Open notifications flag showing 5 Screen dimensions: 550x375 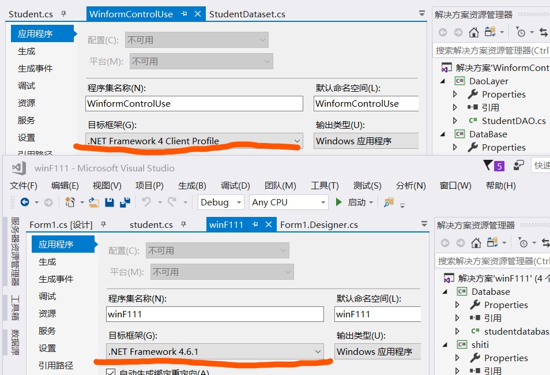494,166
